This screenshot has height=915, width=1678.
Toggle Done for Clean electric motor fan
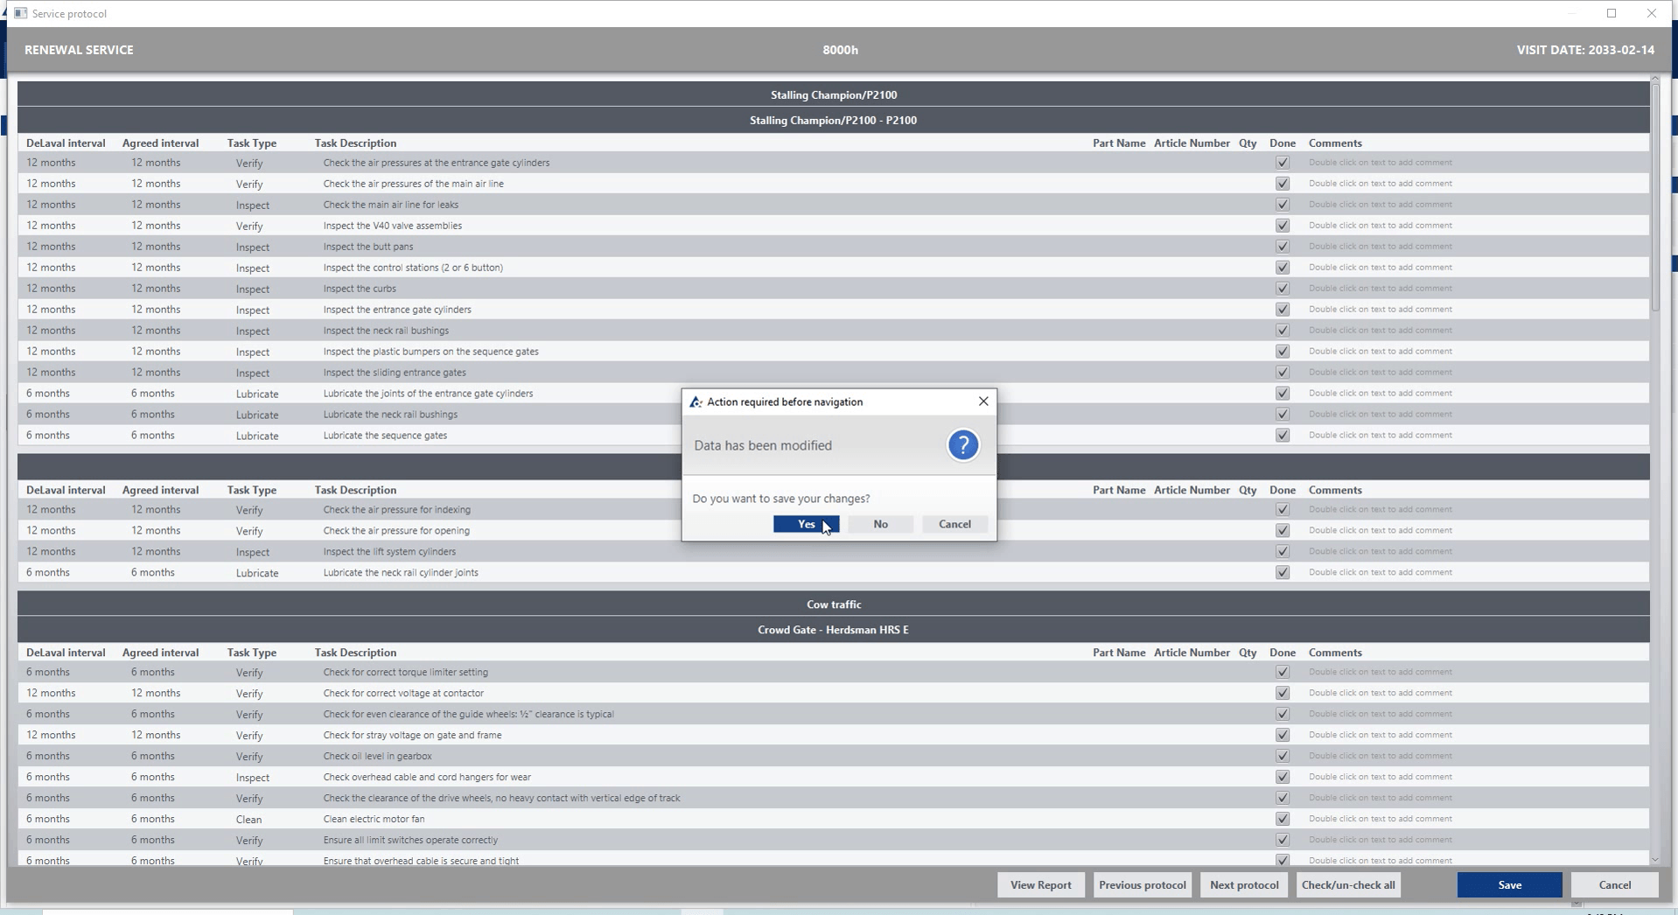coord(1283,819)
